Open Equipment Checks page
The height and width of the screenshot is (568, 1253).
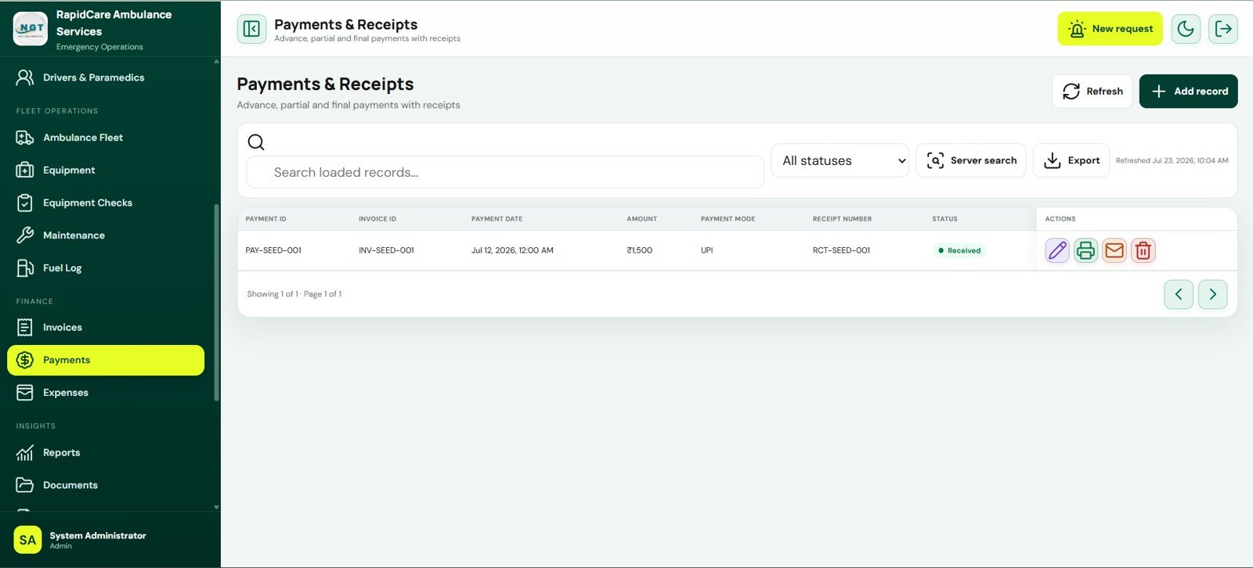click(x=106, y=203)
